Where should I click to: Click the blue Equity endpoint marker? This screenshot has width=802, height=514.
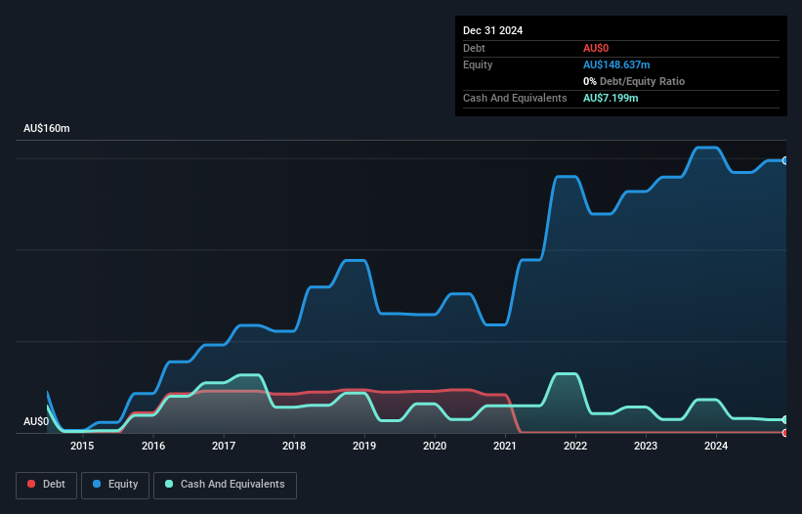coord(785,160)
